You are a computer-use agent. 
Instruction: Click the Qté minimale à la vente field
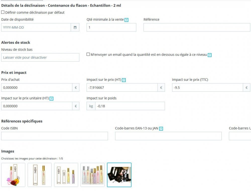(111, 27)
